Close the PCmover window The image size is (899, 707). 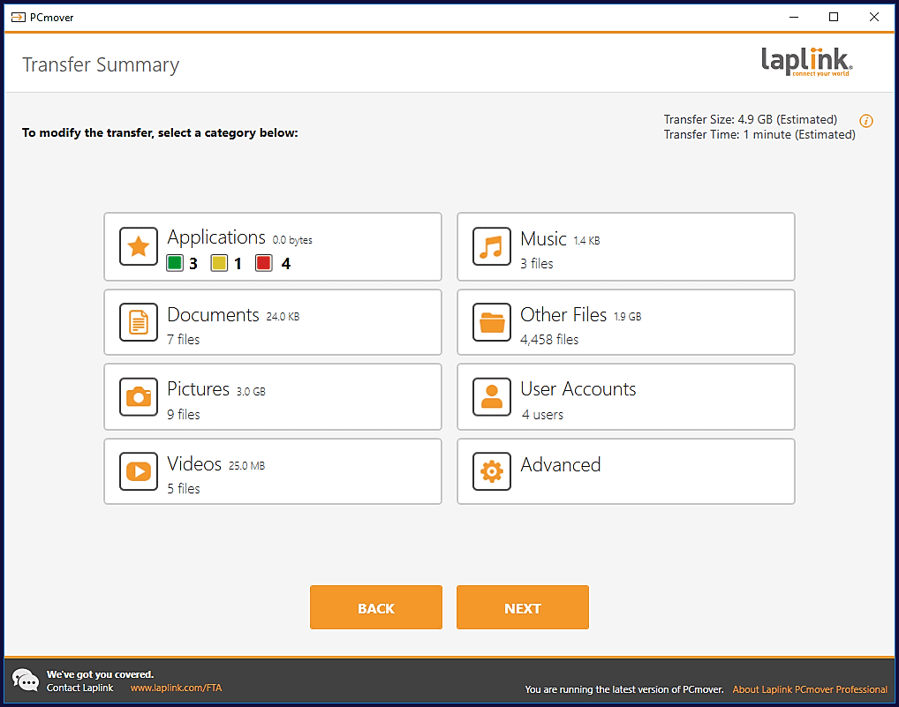coord(873,17)
